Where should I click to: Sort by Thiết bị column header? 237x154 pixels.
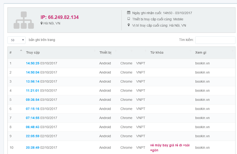coord(105,52)
